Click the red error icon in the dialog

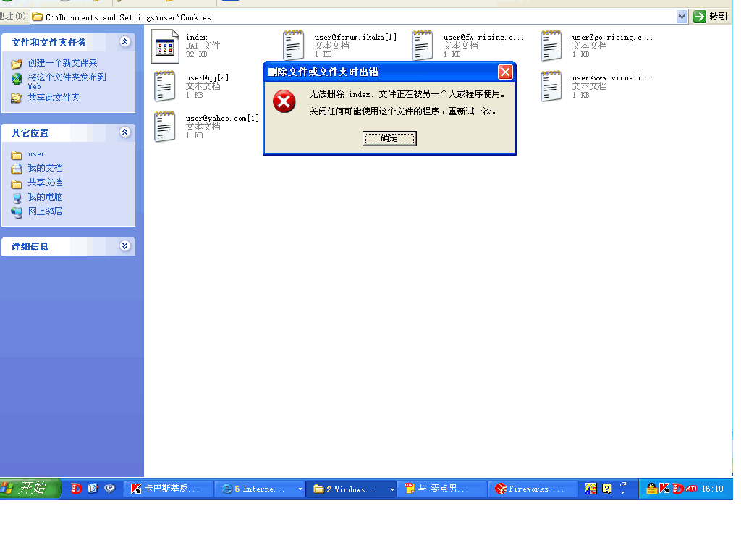(x=284, y=101)
